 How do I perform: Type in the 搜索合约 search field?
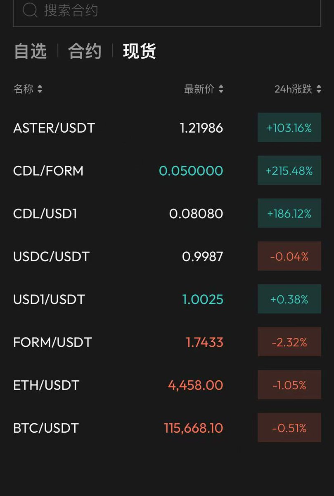[x=165, y=11]
